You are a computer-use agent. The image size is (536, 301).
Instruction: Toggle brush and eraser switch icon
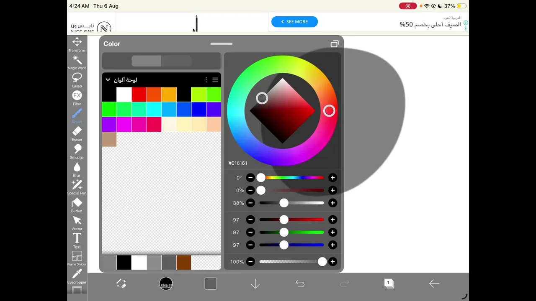pos(121,283)
